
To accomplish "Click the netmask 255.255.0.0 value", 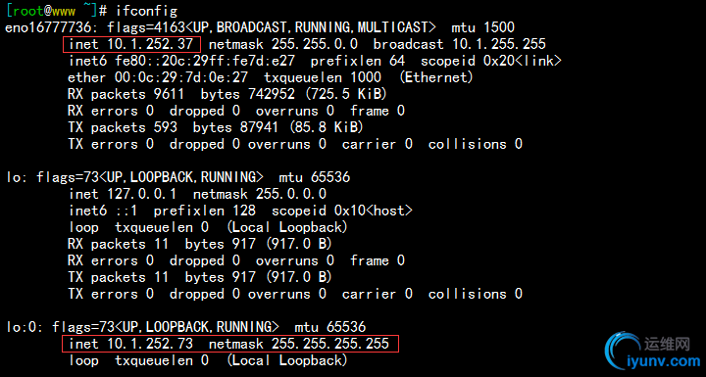I will coord(283,44).
